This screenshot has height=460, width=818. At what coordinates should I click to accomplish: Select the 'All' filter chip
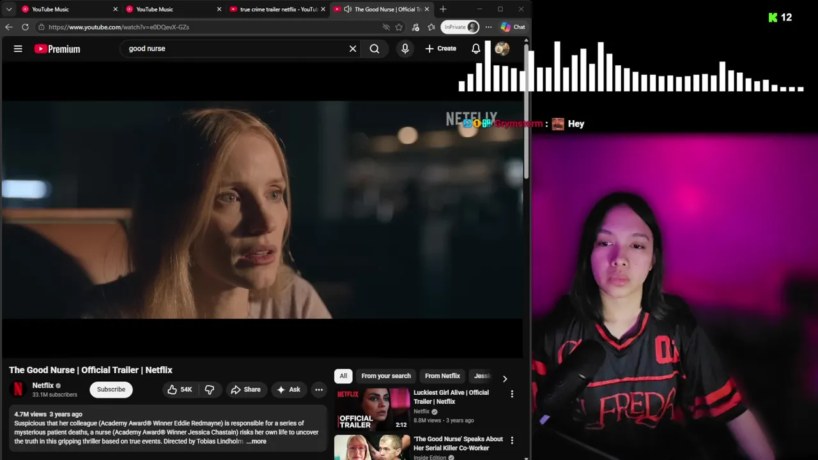click(343, 376)
